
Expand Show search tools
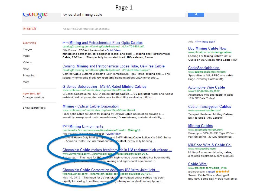tap(34, 108)
